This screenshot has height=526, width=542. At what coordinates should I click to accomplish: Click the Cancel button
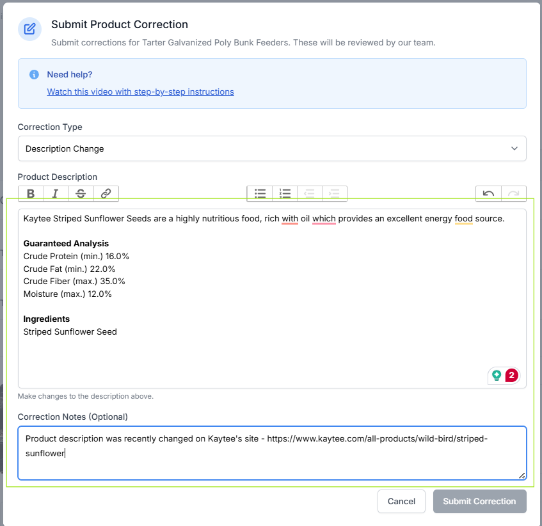click(401, 501)
